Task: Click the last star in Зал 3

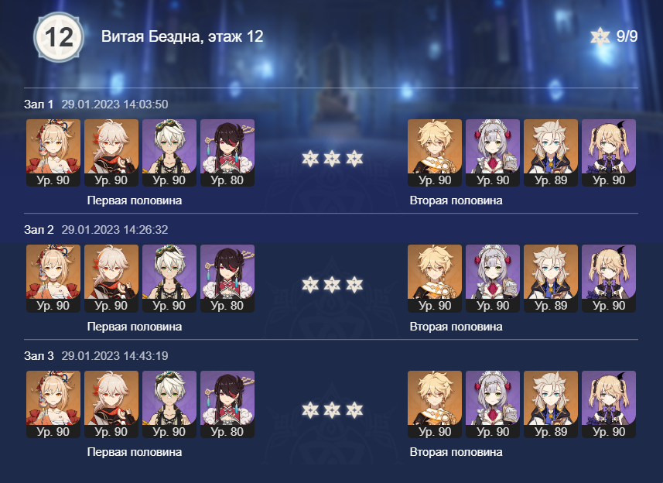Action: click(354, 410)
